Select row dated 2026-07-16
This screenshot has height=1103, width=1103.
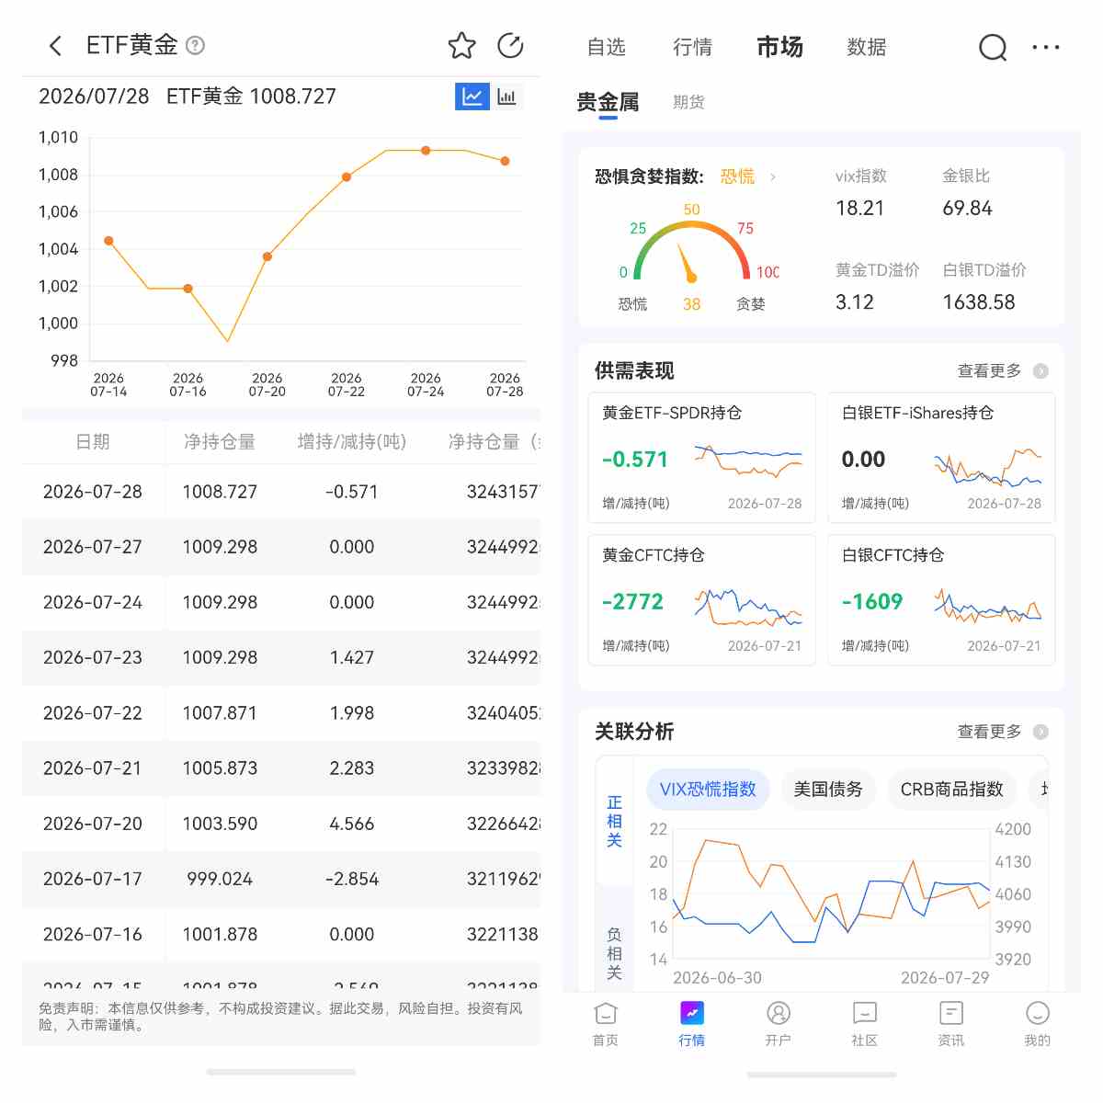[281, 934]
